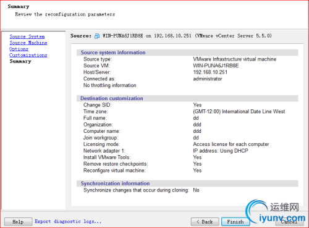Screen dimensions: 309x228
Task: Open the Options step link
Action: [19, 49]
